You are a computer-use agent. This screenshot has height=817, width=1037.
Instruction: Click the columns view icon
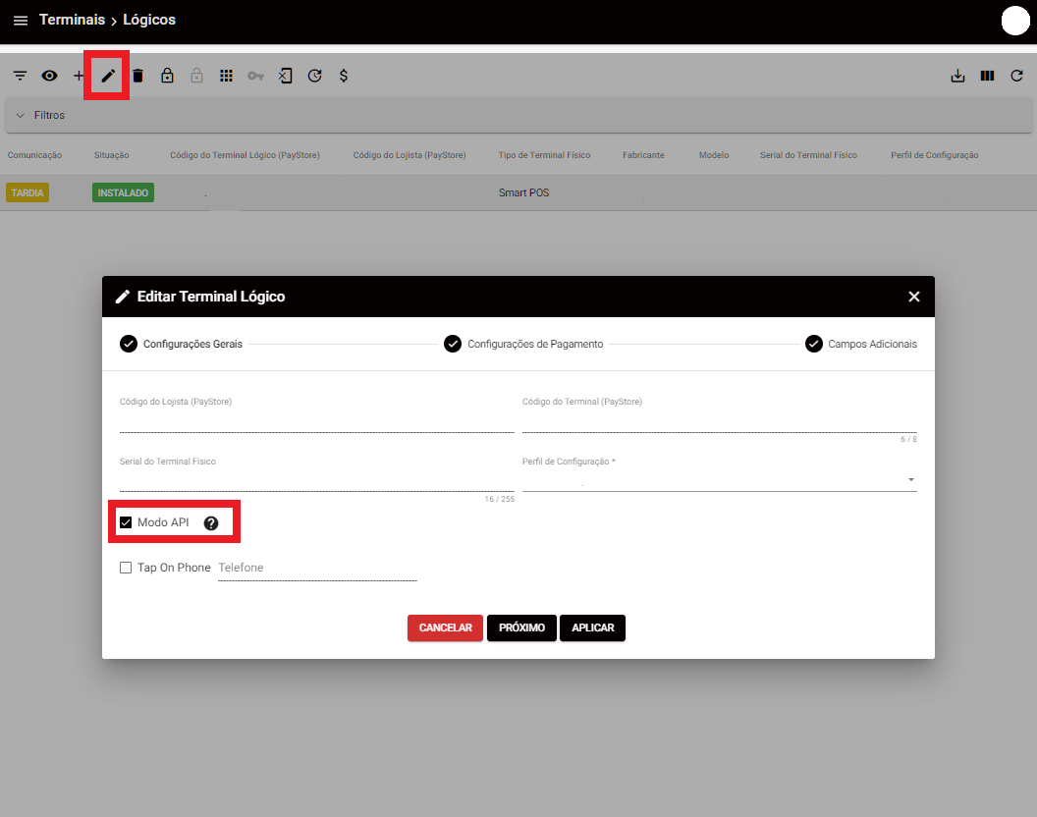(x=987, y=76)
